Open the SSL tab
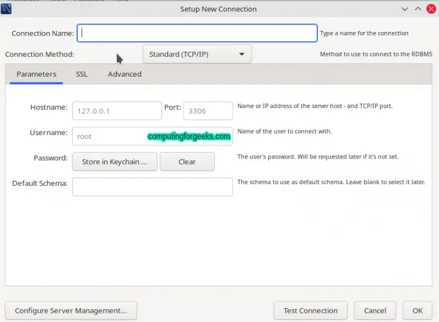Screen dimensions: 439x322 pyautogui.click(x=82, y=74)
